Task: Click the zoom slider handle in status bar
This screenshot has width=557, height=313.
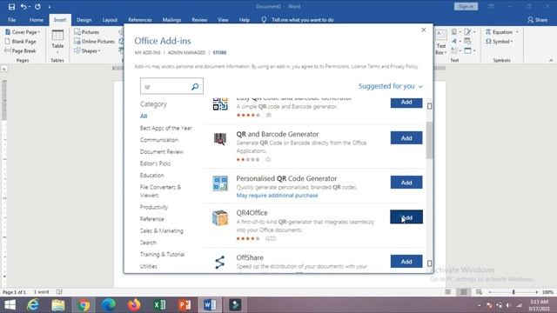Action: (x=513, y=292)
